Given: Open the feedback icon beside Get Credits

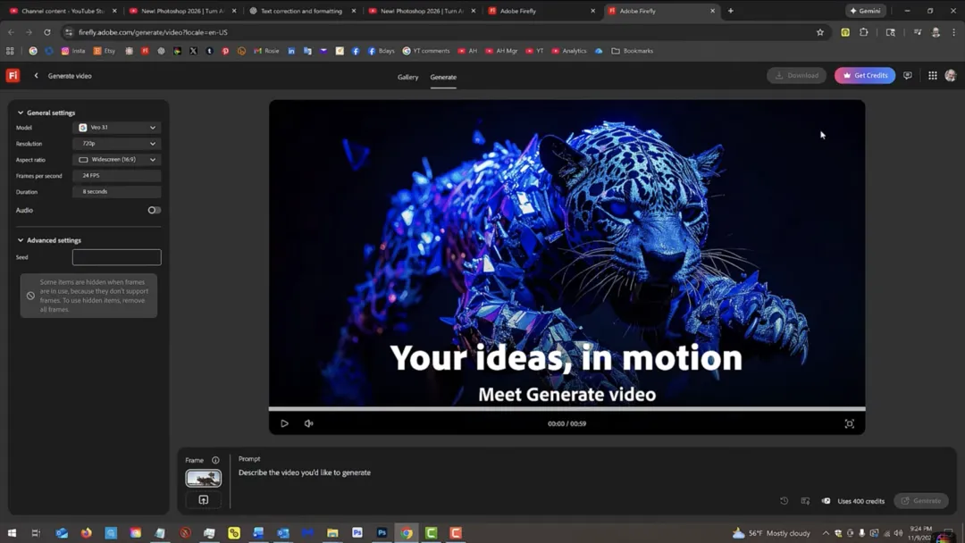Looking at the screenshot, I should tap(908, 75).
